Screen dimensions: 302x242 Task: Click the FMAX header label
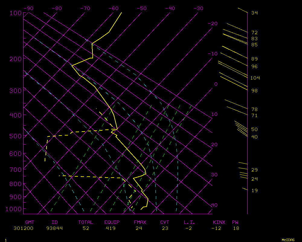(140, 222)
